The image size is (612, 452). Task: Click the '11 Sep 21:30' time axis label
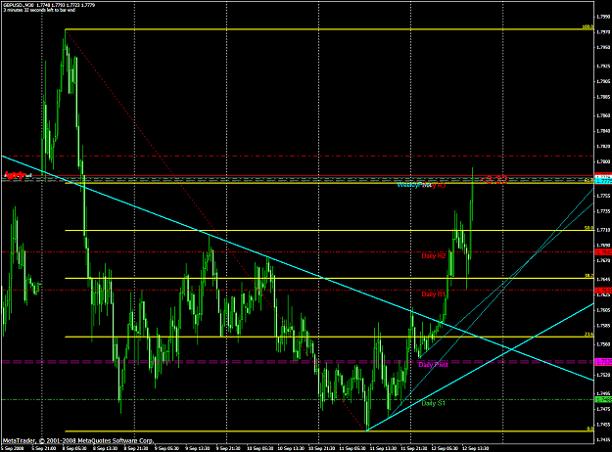(414, 448)
